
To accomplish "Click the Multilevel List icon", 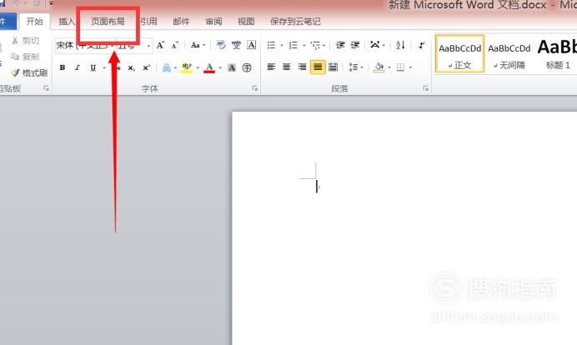I will point(315,45).
